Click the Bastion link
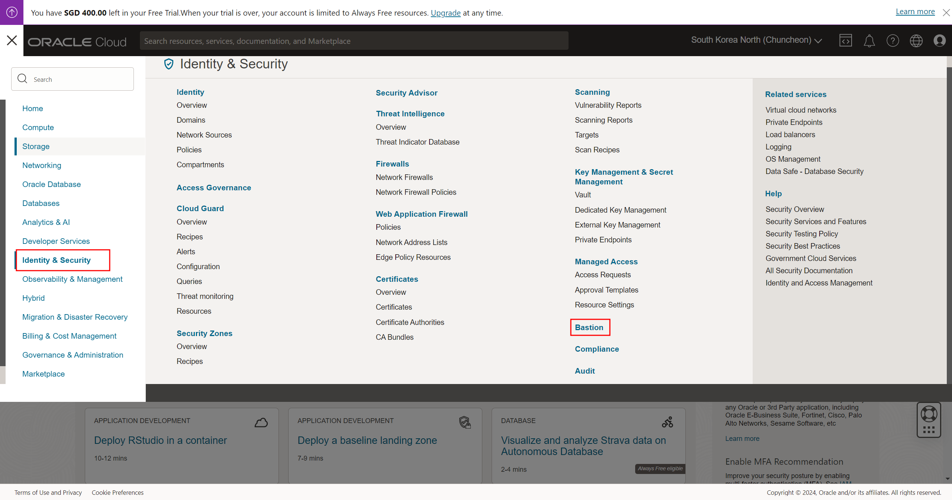The width and height of the screenshot is (952, 500). coord(589,328)
